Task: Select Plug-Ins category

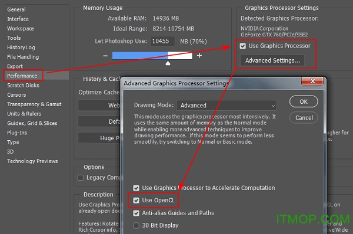Action: tap(17, 133)
